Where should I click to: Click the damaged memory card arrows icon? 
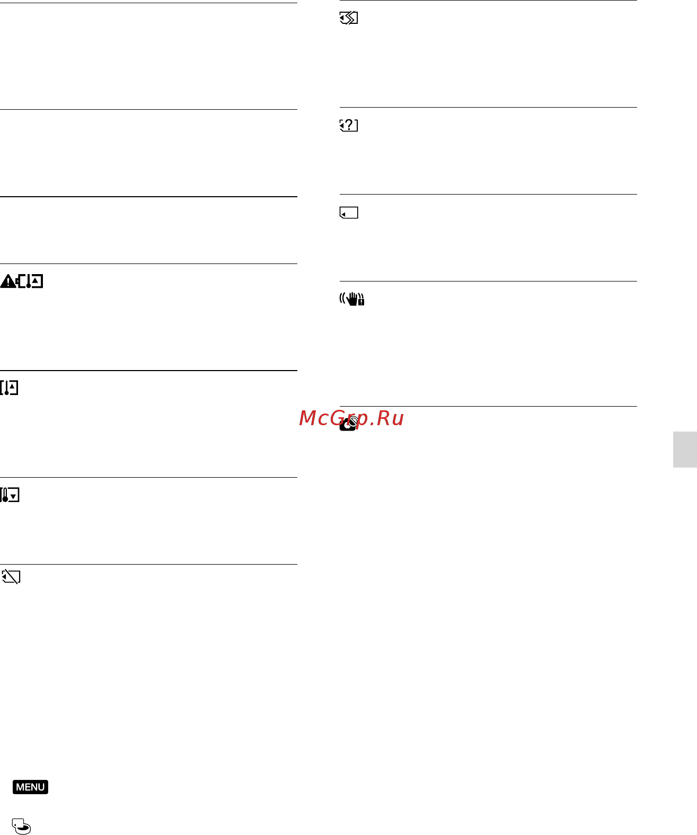click(x=349, y=19)
